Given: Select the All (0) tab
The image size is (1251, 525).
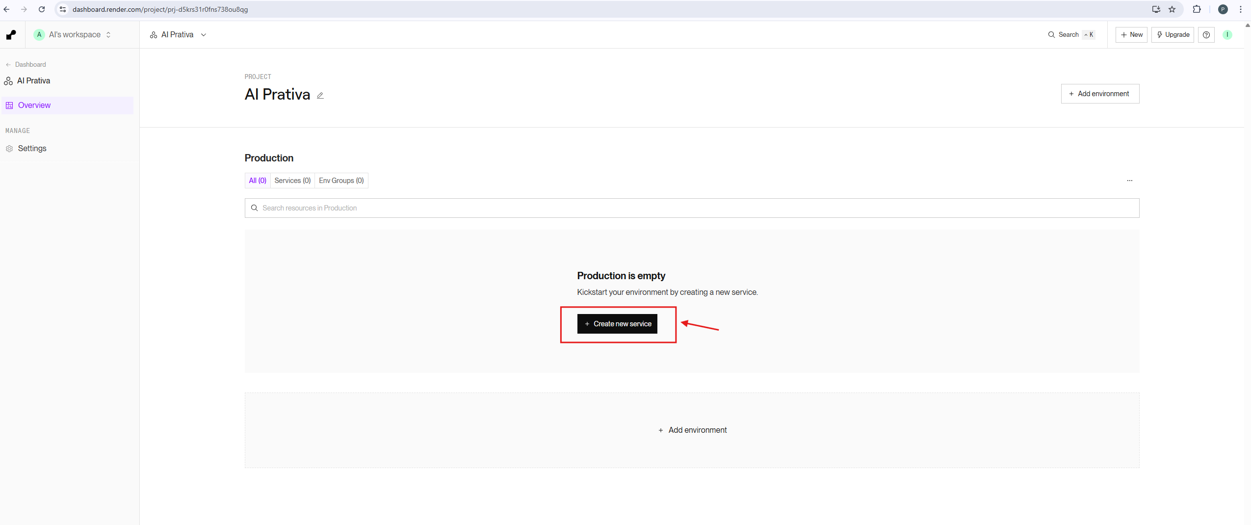Looking at the screenshot, I should click(258, 181).
